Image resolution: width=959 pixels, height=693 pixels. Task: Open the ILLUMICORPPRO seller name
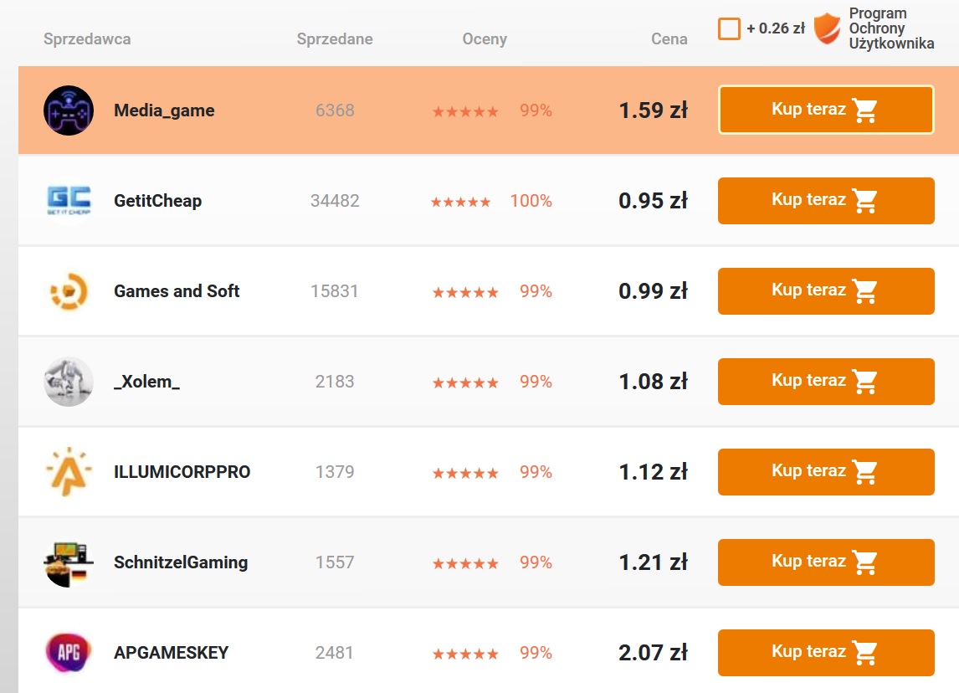(182, 472)
